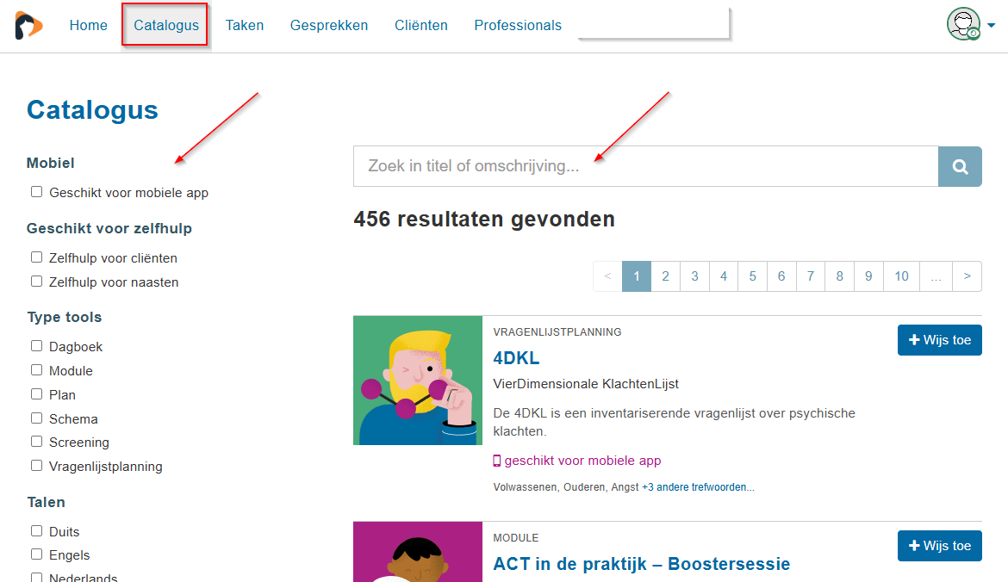Select current page 1 in pagination
Screen dimensions: 1008x582
pyautogui.click(x=637, y=276)
